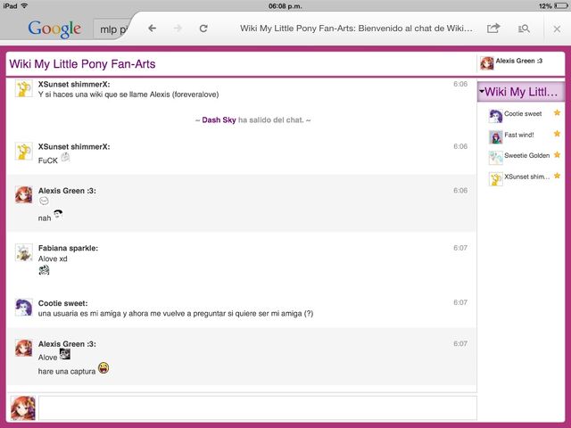Click the Alexis Green :3 username in header
The width and height of the screenshot is (571, 428).
tap(519, 61)
